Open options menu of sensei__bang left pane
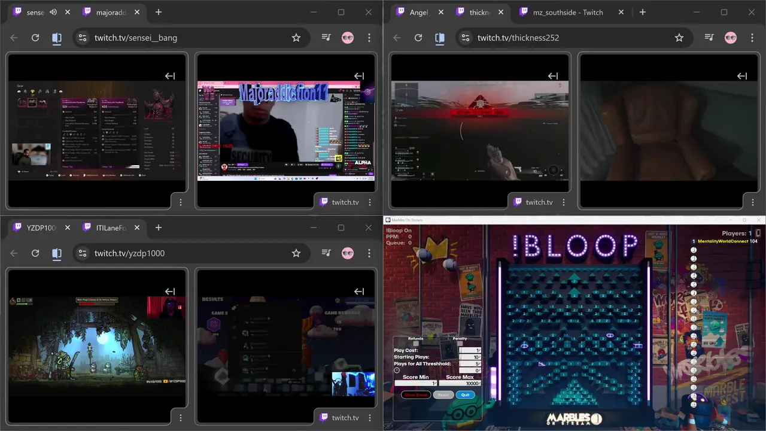The width and height of the screenshot is (766, 431). coord(181,202)
